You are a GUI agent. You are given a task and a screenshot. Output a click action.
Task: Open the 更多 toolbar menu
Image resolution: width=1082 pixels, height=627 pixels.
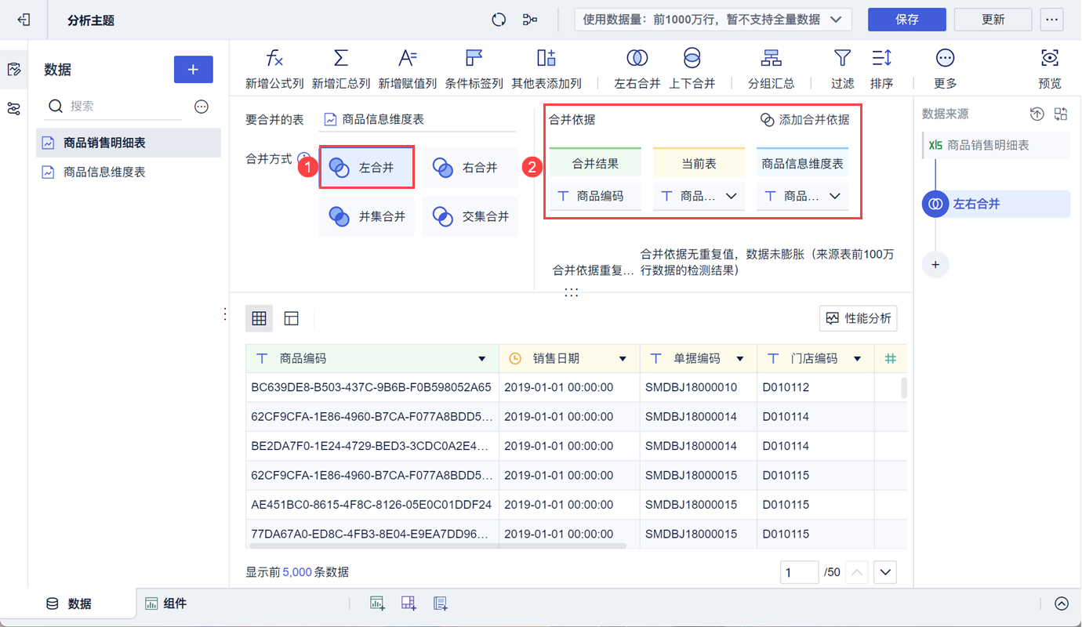pyautogui.click(x=945, y=69)
